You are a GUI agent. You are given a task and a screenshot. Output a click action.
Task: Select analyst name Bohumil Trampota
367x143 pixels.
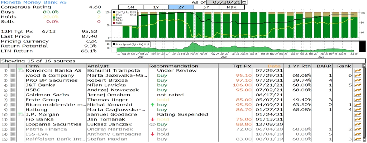click(x=114, y=71)
